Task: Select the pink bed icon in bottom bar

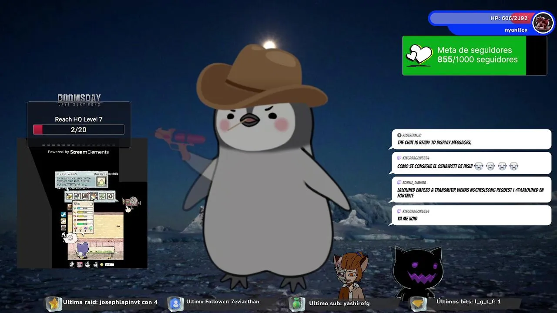Action: pyautogui.click(x=80, y=265)
